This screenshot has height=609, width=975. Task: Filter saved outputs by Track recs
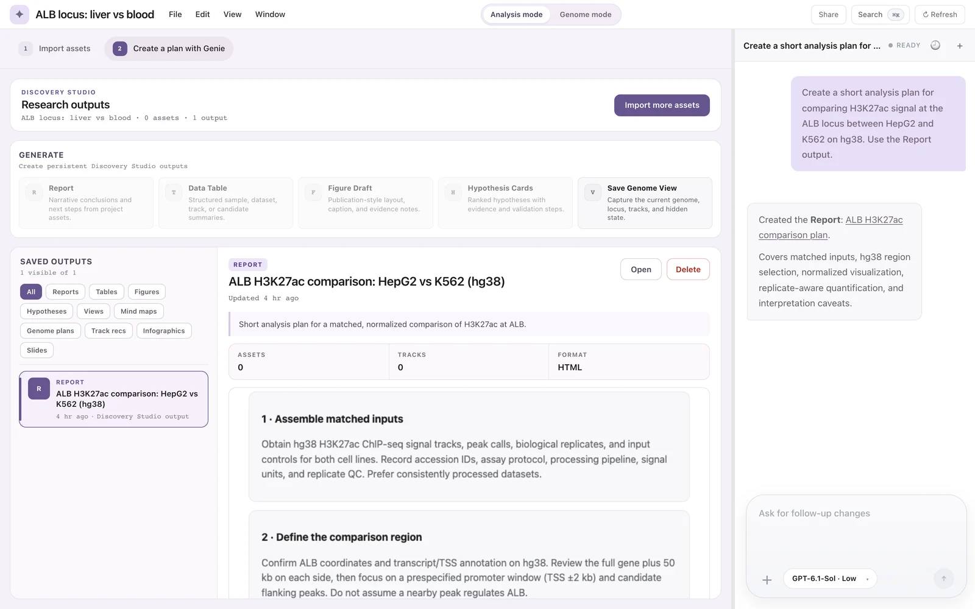tap(108, 331)
